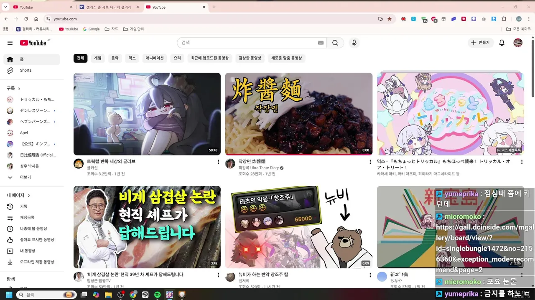535x300 pixels.
Task: Open File Explorer from the taskbar
Action: (108, 295)
